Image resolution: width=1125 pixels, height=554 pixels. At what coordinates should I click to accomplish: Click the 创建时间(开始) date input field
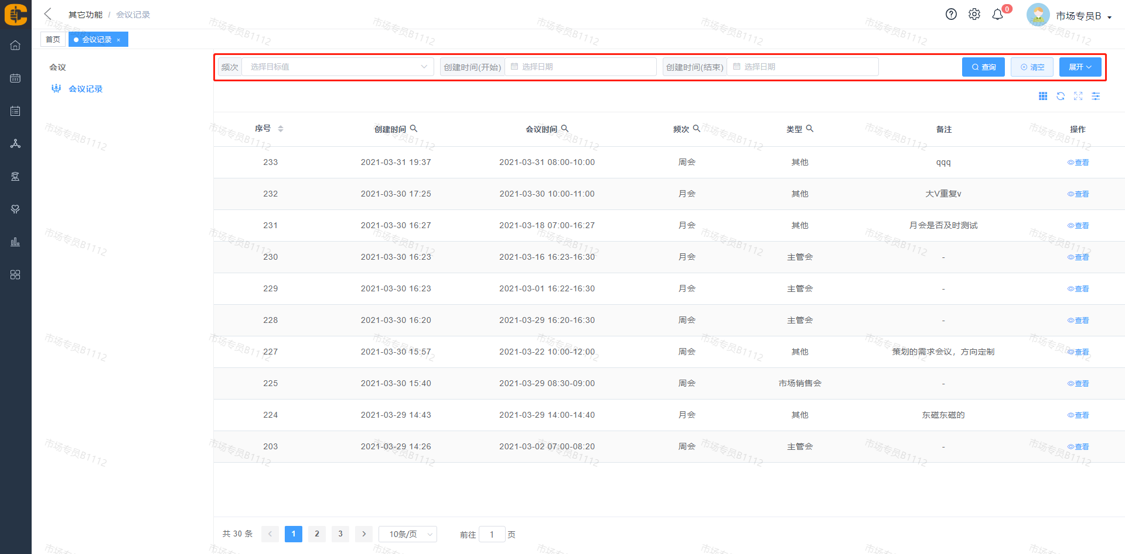coord(580,67)
